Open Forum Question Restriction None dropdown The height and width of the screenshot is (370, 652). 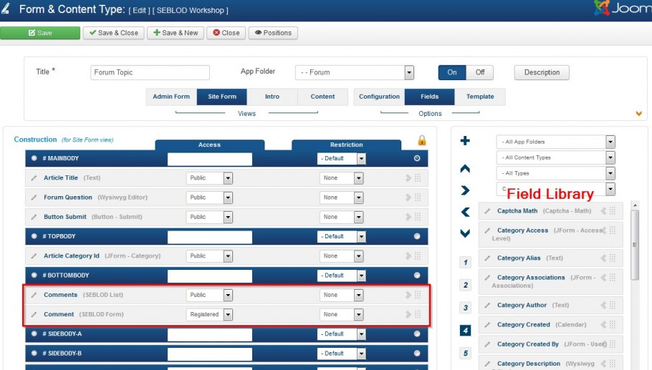pyautogui.click(x=341, y=198)
